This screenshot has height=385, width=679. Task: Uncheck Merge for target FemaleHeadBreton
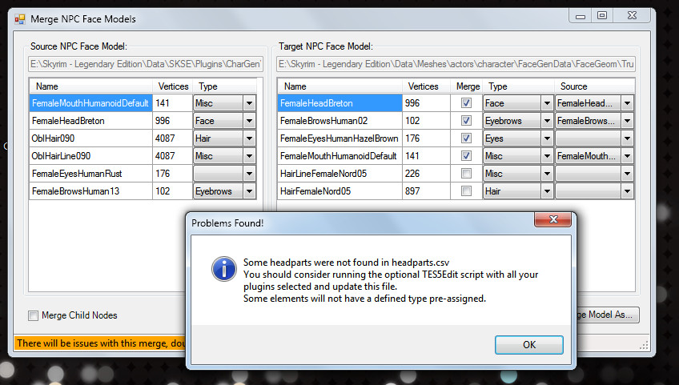pos(466,103)
